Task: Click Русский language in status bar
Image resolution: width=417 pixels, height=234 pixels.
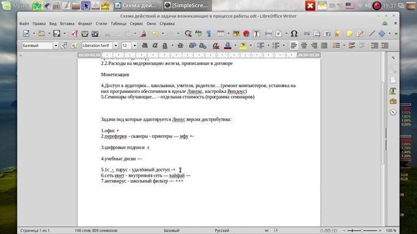Action: click(x=222, y=231)
